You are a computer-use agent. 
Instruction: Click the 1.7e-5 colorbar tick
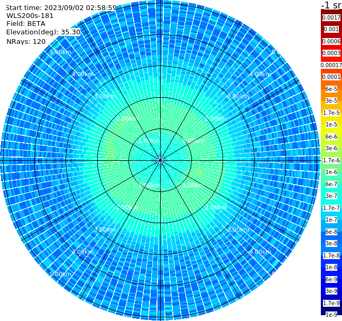click(x=331, y=113)
